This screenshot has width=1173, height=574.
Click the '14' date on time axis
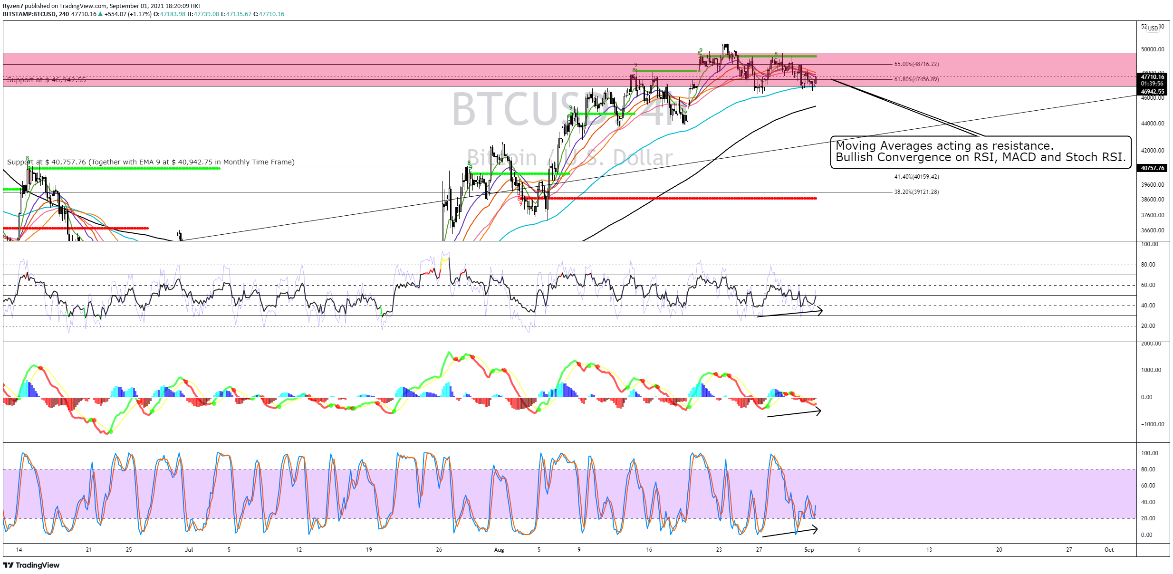19,550
